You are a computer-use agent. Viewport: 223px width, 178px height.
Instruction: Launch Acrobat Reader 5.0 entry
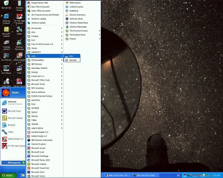[45, 132]
